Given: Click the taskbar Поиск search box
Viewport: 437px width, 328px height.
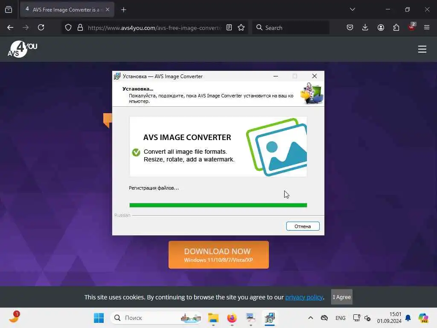Looking at the screenshot, I should pos(156,318).
